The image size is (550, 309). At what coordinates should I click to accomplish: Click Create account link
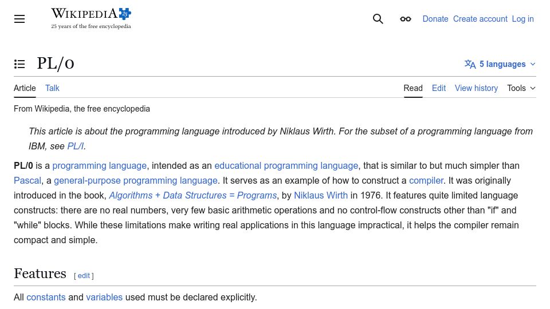coord(480,19)
